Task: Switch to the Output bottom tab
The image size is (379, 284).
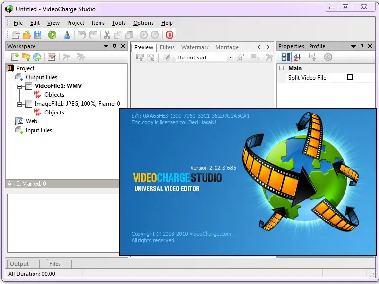Action: 23,264
